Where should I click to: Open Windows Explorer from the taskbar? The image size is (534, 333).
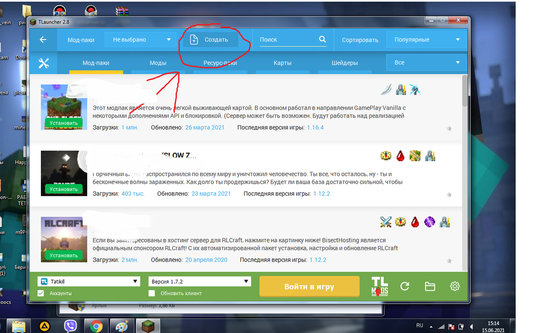coord(19,326)
